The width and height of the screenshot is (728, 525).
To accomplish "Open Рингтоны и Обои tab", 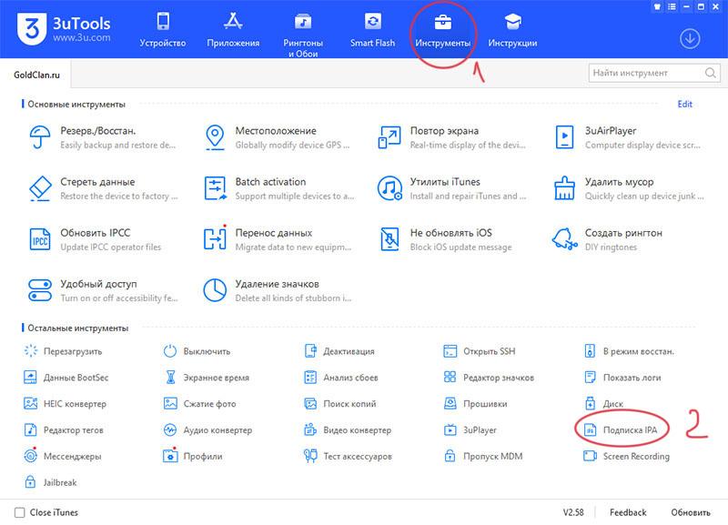I will tap(303, 35).
